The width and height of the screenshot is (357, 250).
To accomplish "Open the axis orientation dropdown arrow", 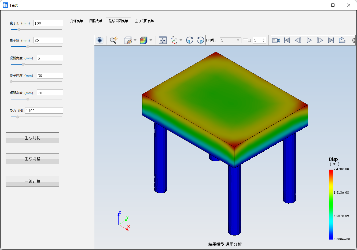I will 181,40.
